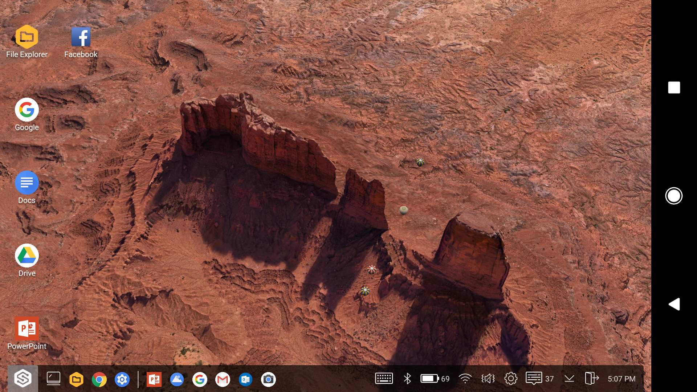
Task: Collapse the taskbar with the chevron
Action: 569,379
